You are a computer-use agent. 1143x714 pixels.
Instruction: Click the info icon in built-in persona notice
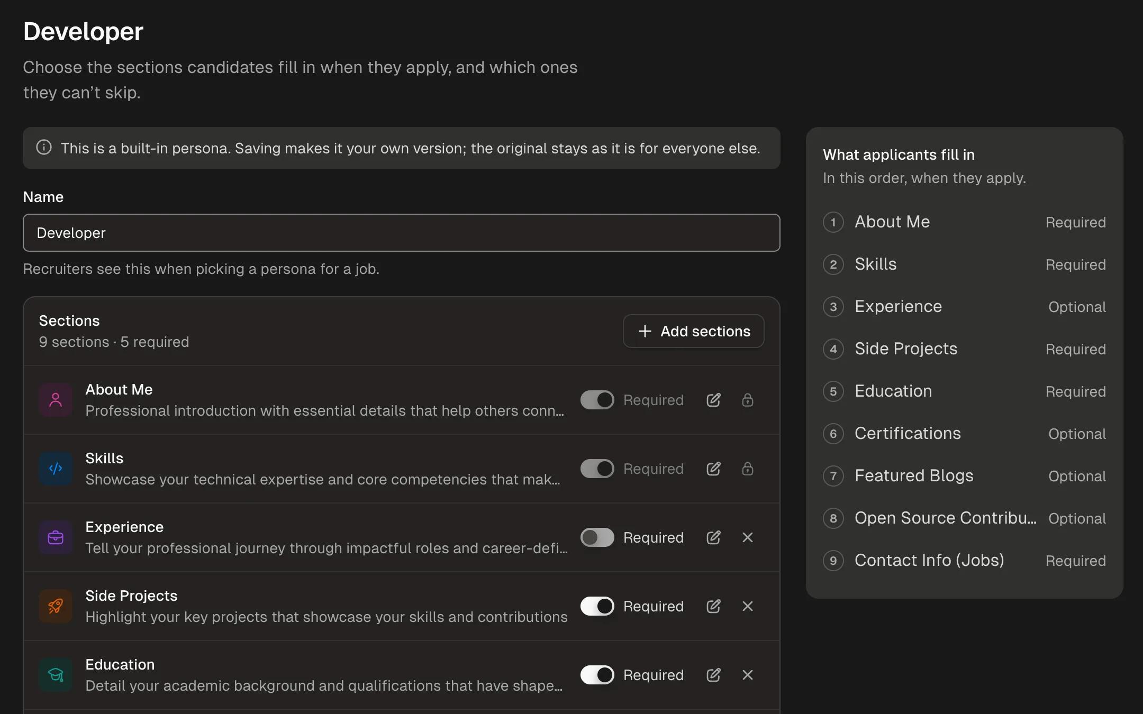pyautogui.click(x=44, y=148)
